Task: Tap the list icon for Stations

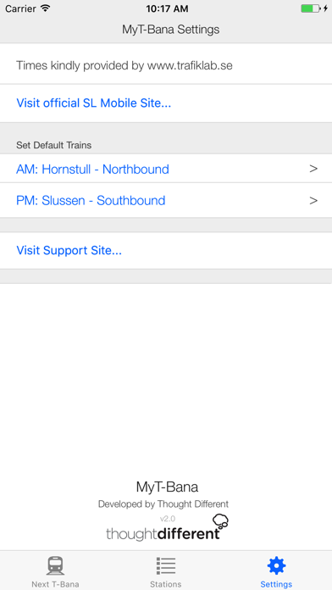Action: (166, 565)
